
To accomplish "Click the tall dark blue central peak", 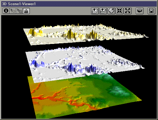I will click(71, 67).
